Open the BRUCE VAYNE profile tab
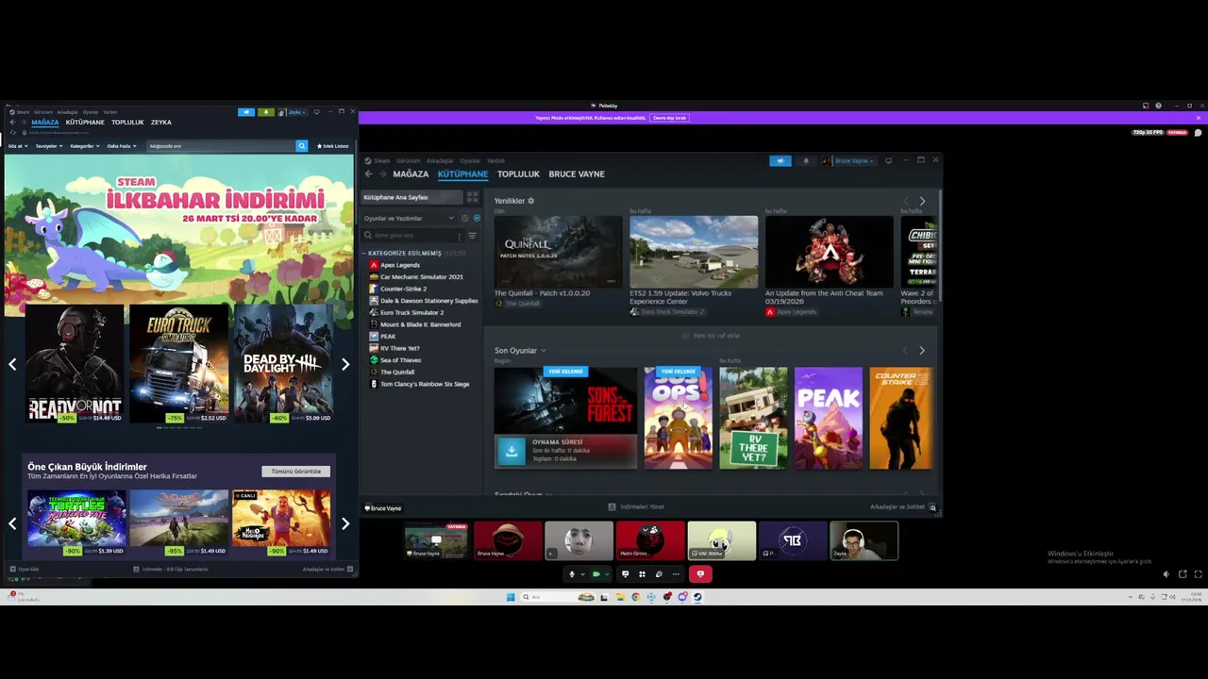Viewport: 1208px width, 679px height. tap(577, 174)
